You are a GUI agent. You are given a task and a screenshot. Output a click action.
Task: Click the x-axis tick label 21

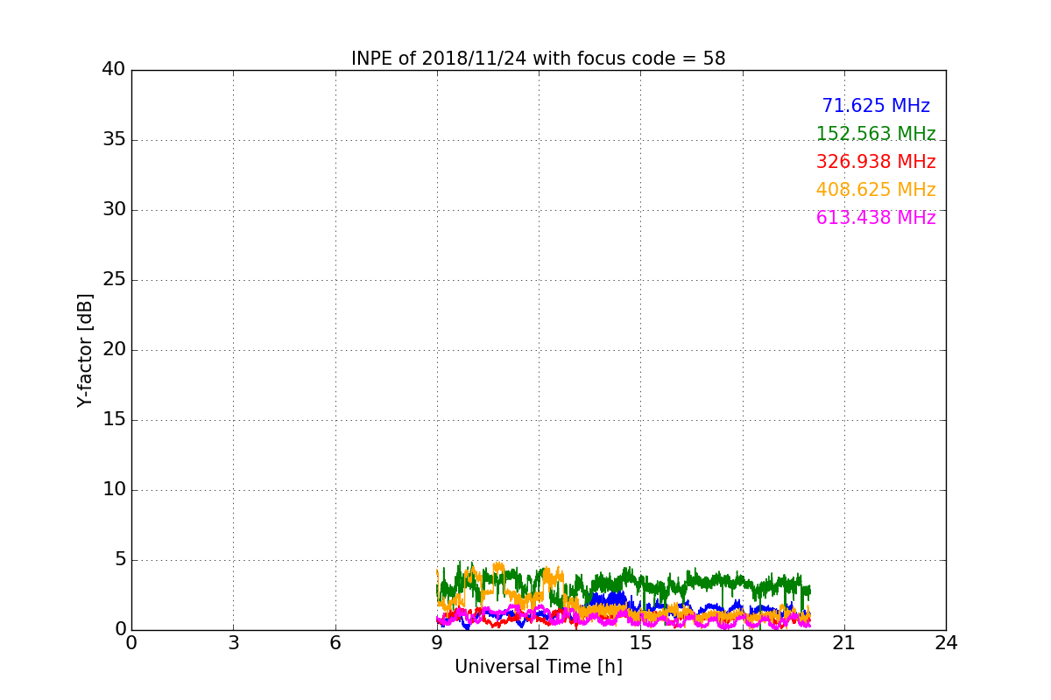point(844,642)
